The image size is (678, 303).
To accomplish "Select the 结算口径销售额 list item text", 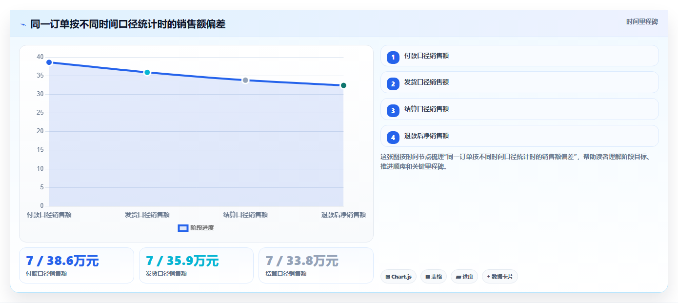I will click(x=426, y=109).
